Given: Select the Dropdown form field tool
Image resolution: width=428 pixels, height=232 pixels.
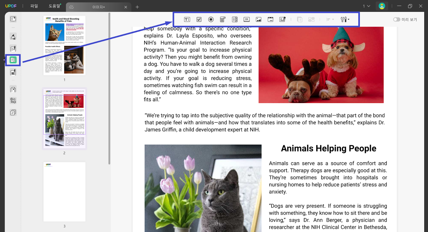Looking at the screenshot, I should click(x=223, y=19).
